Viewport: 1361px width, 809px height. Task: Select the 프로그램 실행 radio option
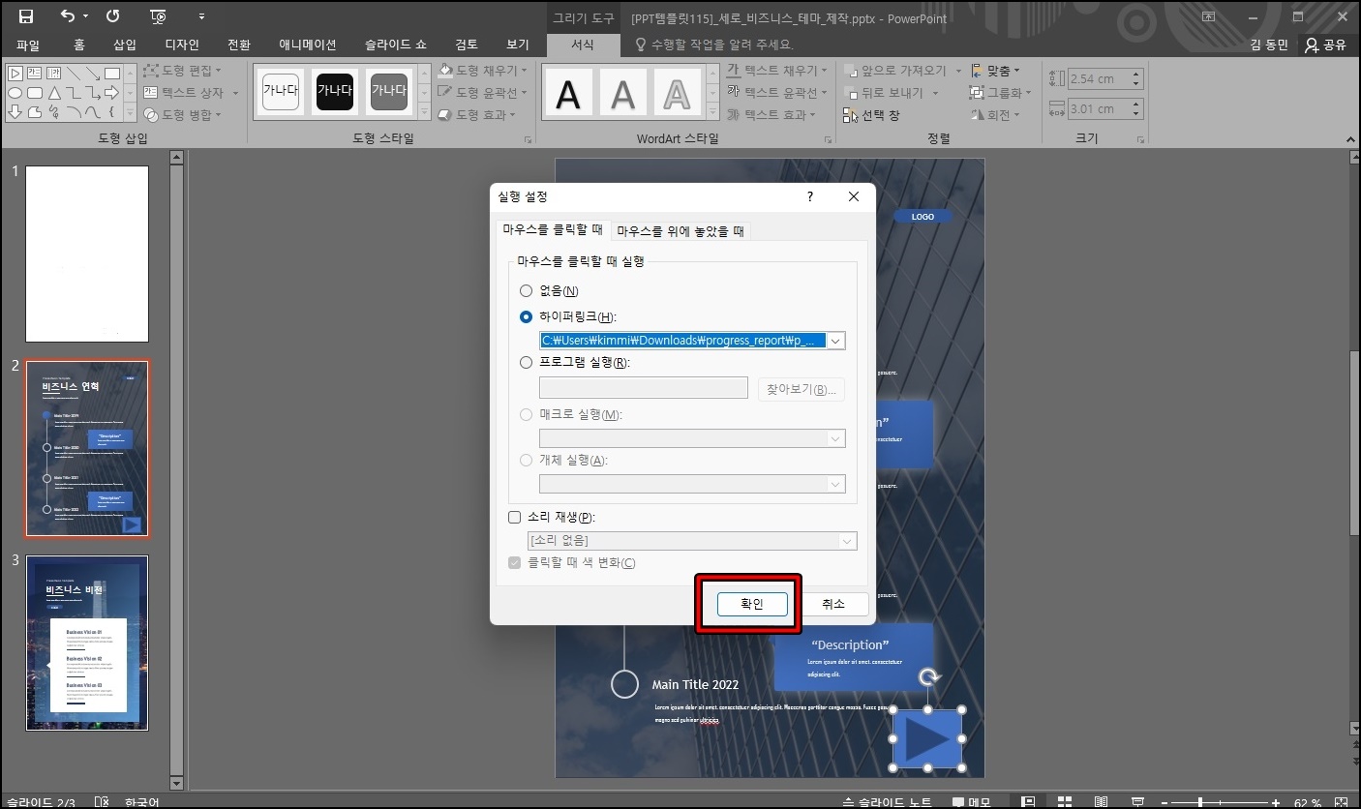[575, 363]
